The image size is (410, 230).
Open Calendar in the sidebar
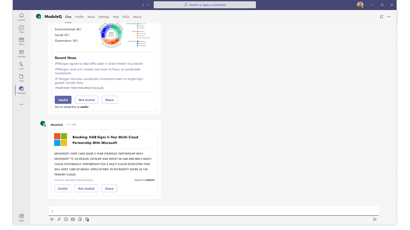[x=21, y=53]
